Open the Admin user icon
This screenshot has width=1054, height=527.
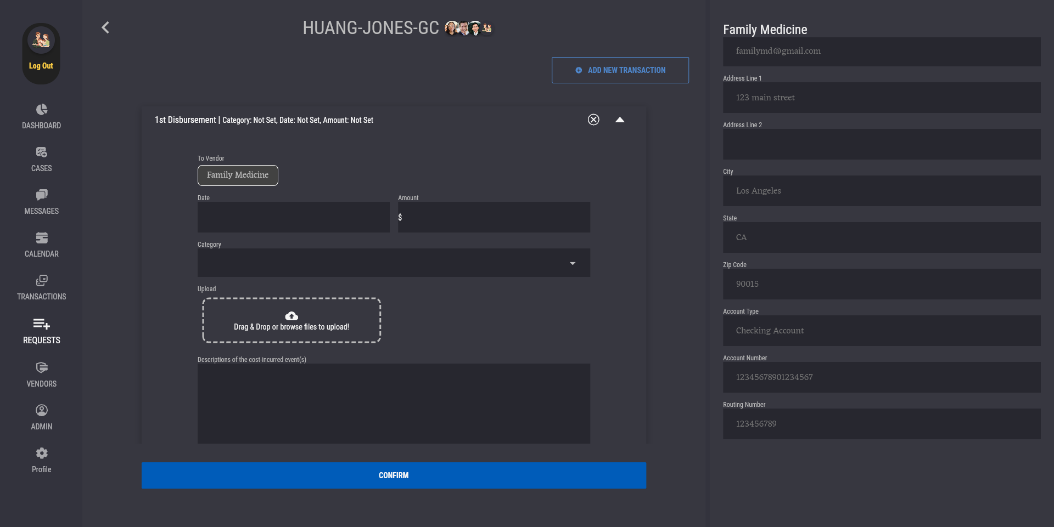[x=42, y=411]
